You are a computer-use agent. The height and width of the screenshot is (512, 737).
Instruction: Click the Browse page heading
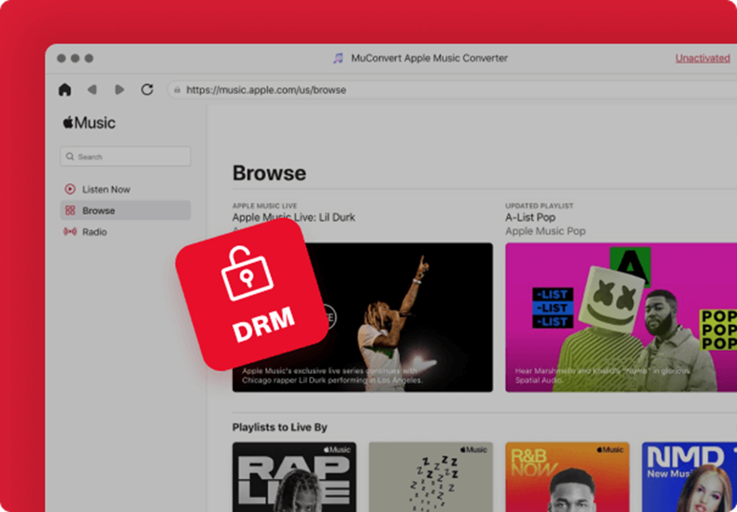pos(270,173)
